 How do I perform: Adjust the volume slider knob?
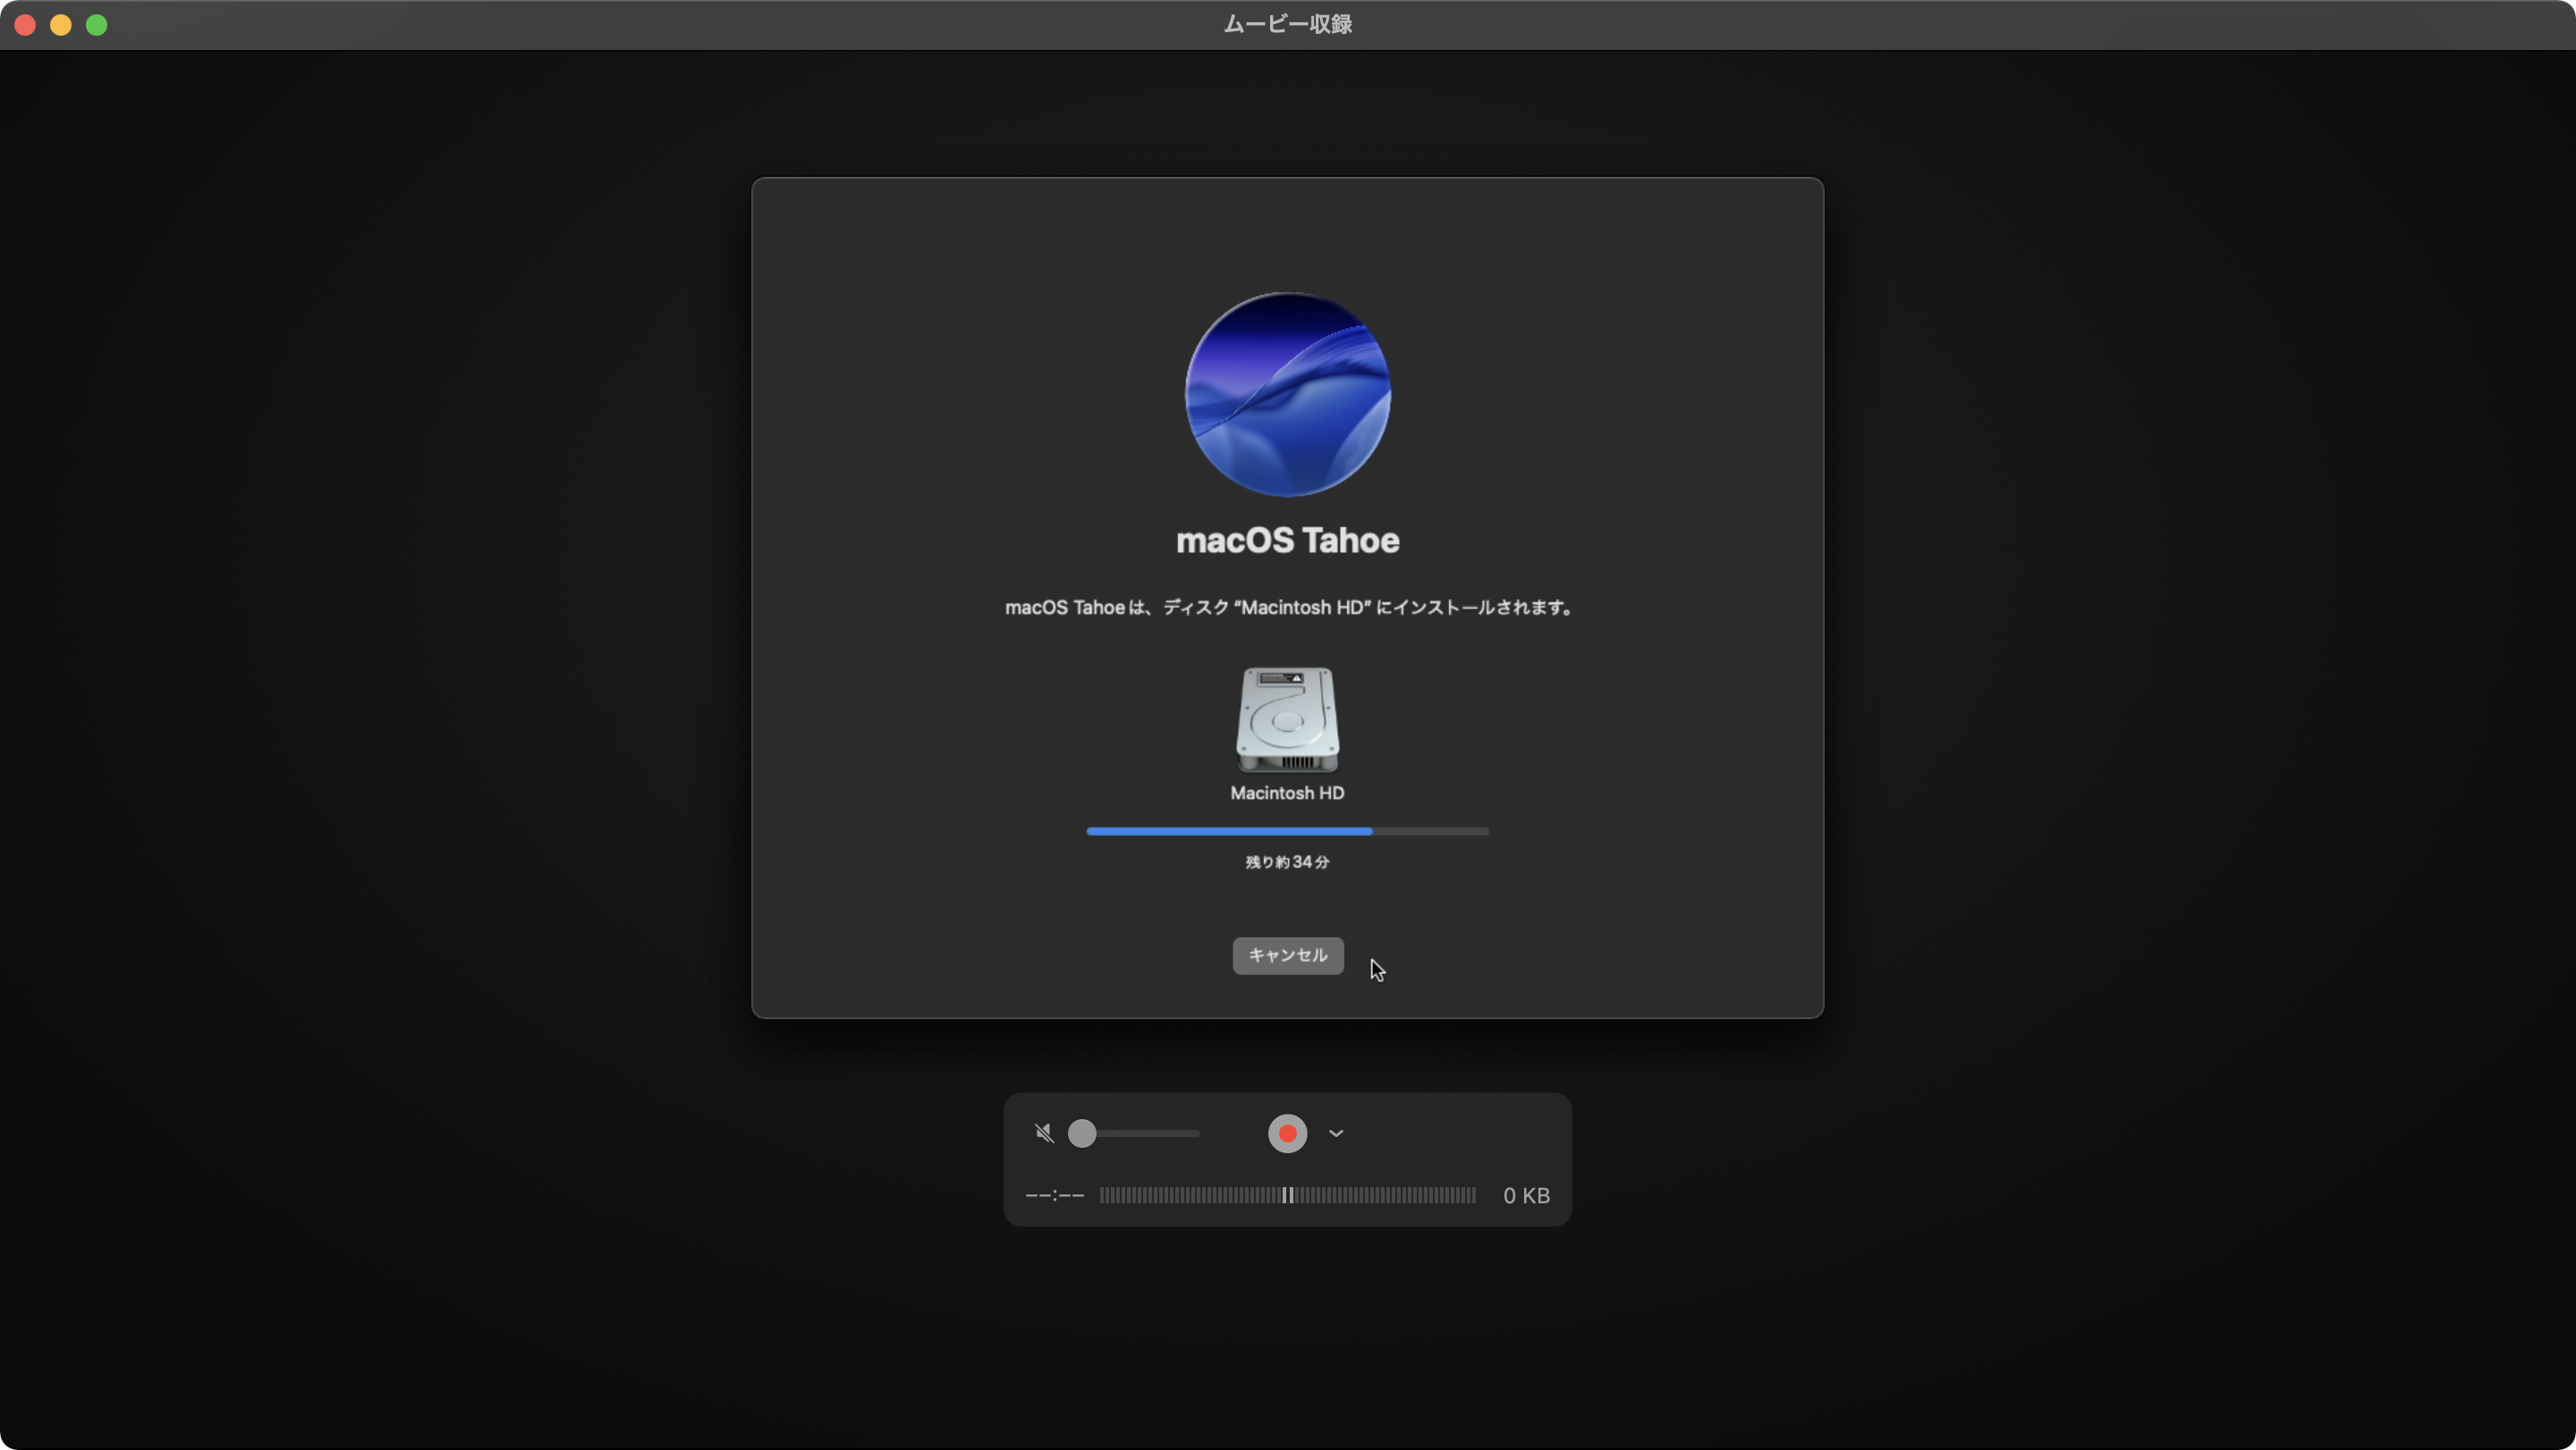(x=1082, y=1134)
